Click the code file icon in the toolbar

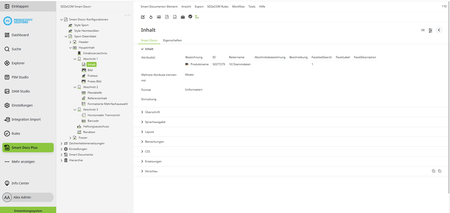pyautogui.click(x=175, y=17)
